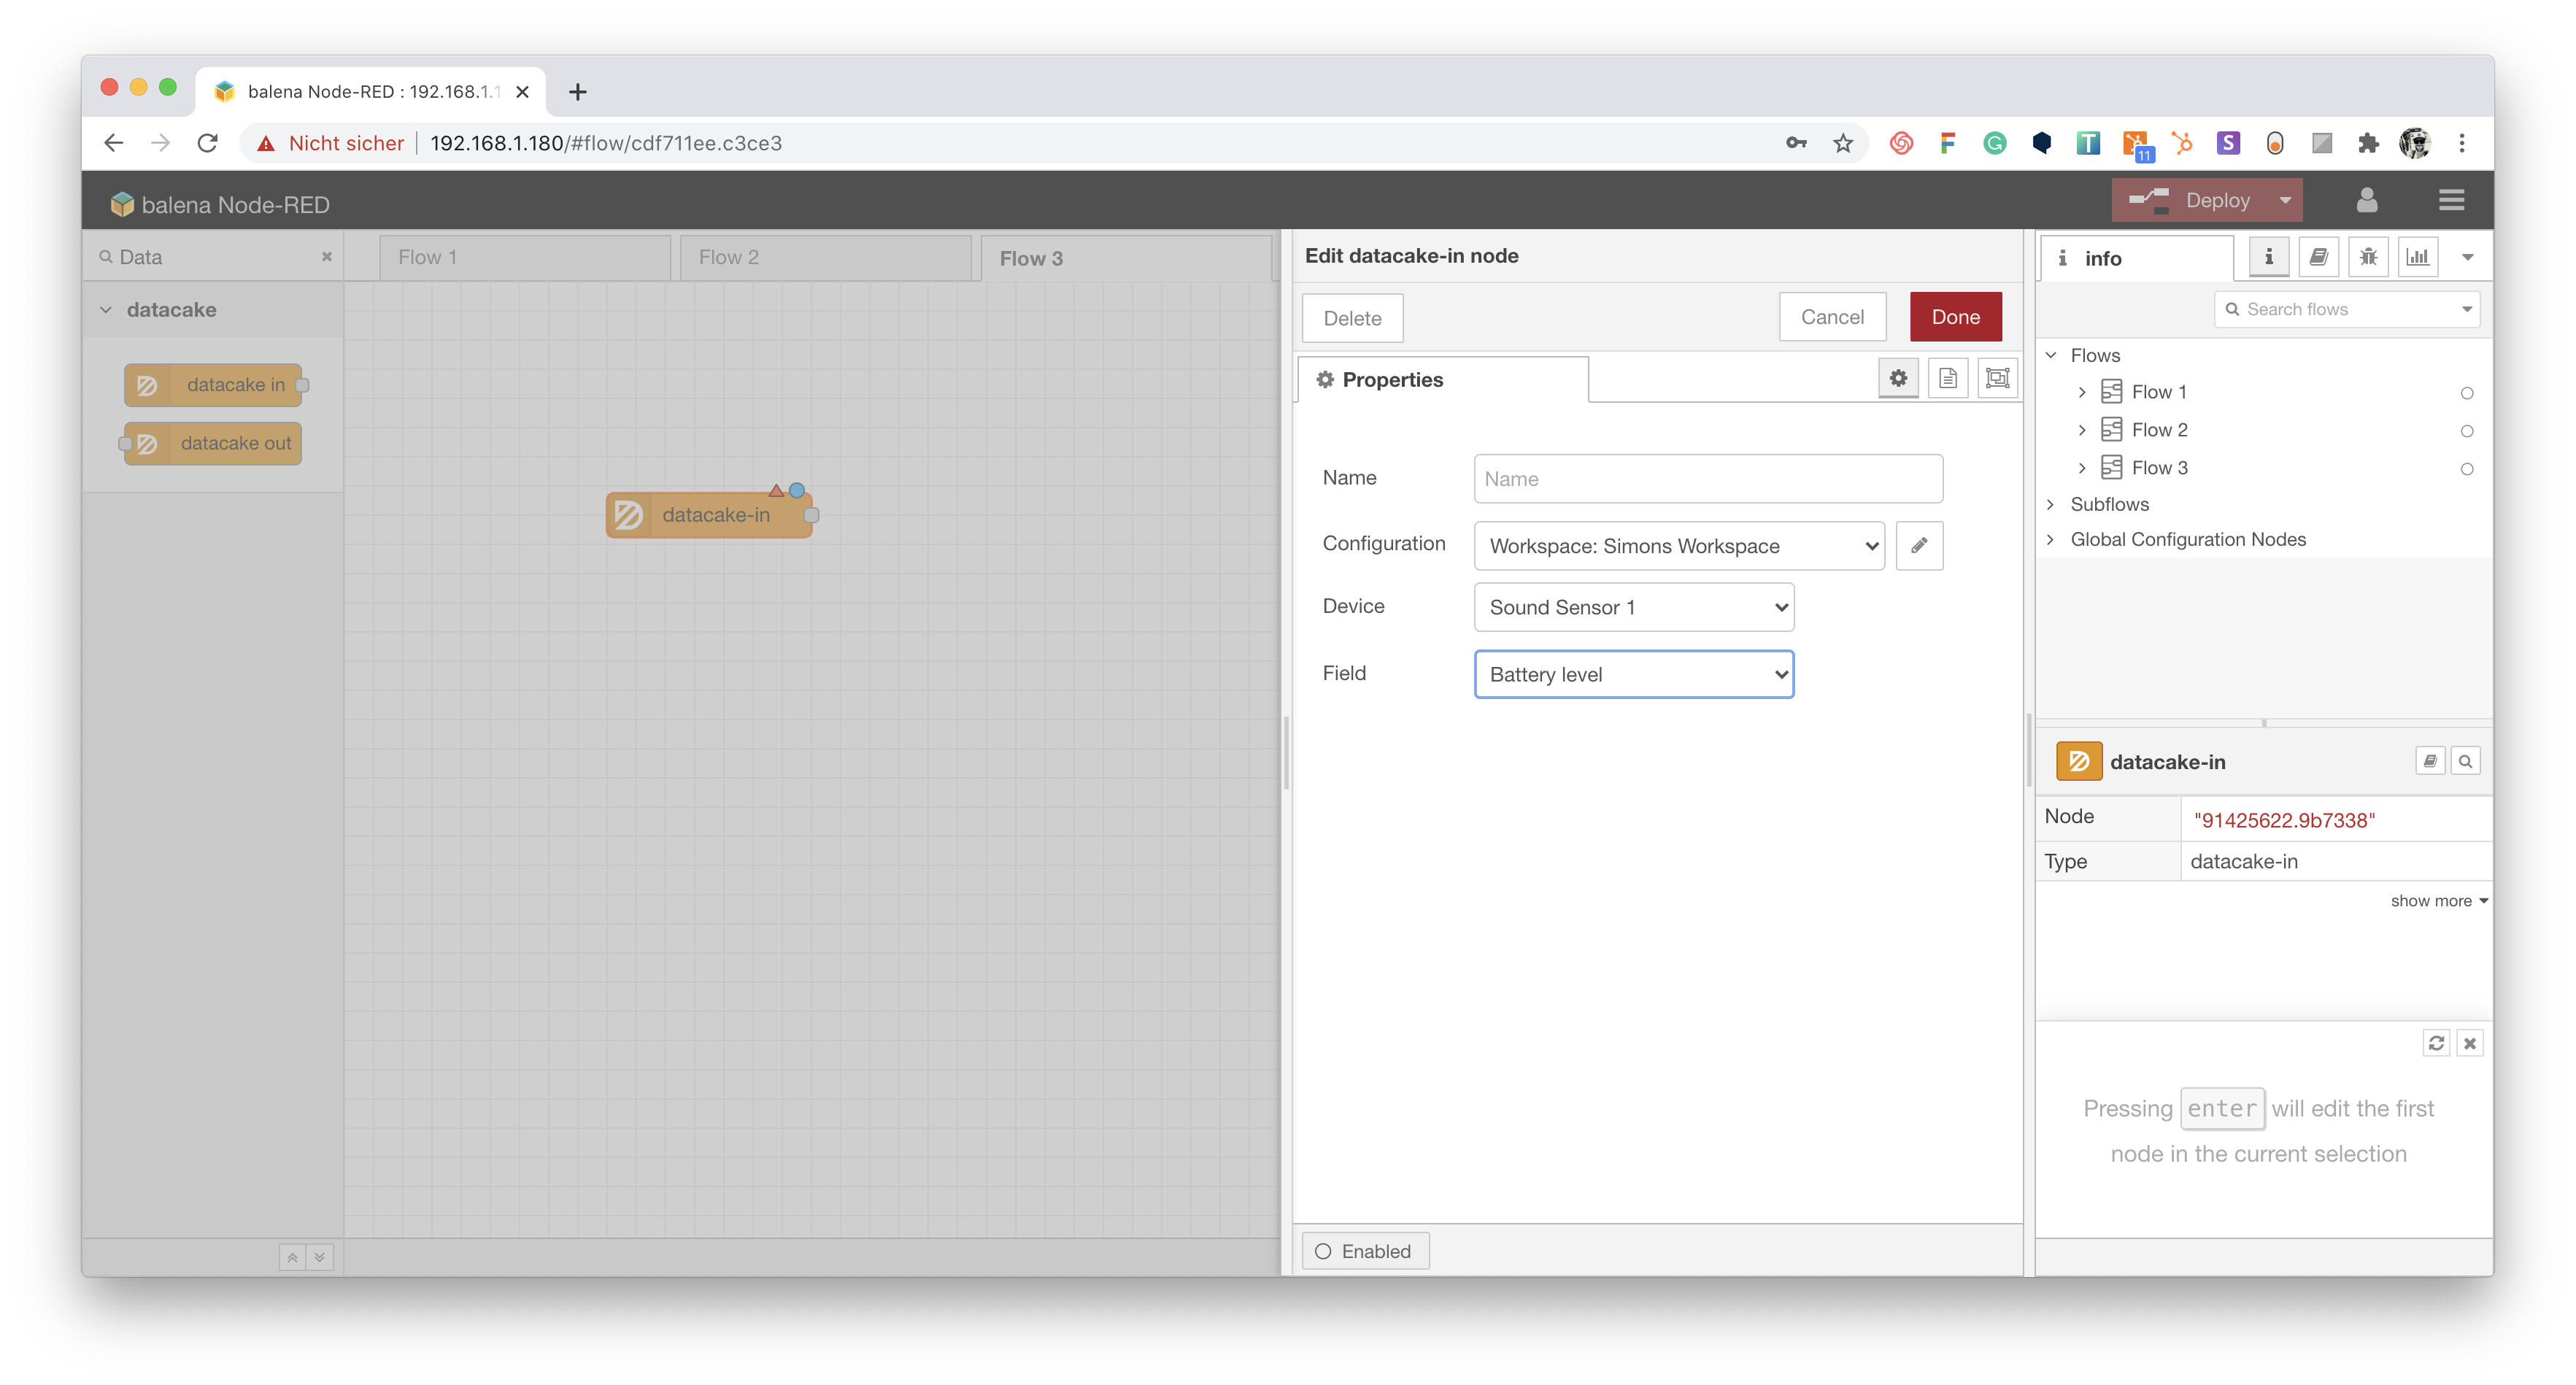Click the Name input field
This screenshot has width=2576, height=1385.
pos(1708,479)
